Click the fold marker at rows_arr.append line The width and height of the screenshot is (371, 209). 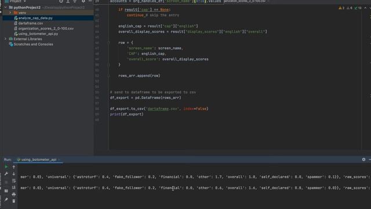pyautogui.click(x=108, y=76)
